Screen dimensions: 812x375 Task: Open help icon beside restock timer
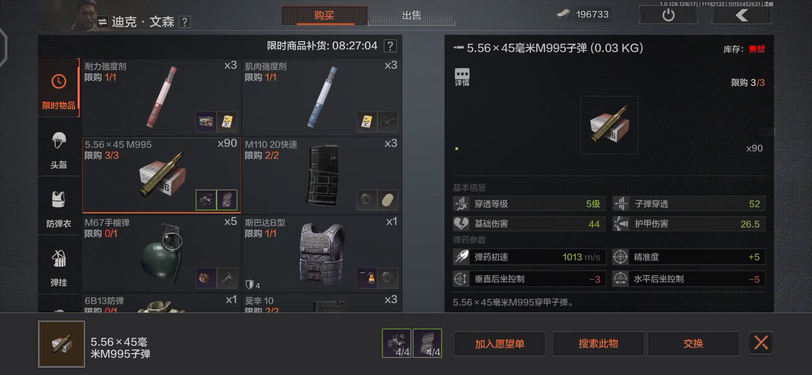390,46
